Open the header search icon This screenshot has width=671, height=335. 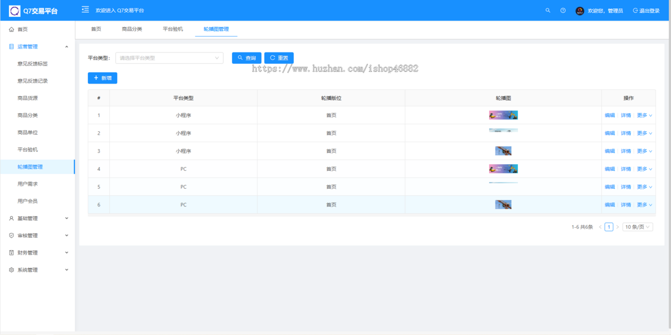[548, 11]
